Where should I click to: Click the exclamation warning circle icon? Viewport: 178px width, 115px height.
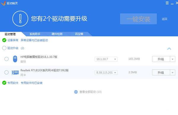[x=20, y=19]
